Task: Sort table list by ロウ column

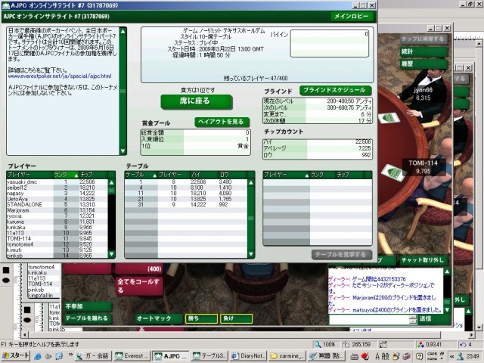Action: [x=233, y=175]
